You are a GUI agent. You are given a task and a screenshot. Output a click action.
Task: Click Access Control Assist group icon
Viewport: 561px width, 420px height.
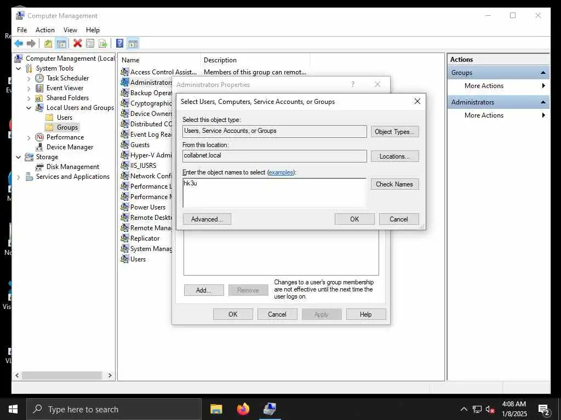tap(124, 72)
